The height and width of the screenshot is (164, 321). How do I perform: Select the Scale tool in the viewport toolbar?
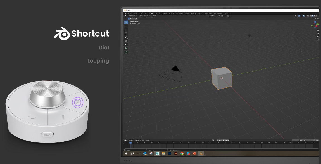coord(126,37)
